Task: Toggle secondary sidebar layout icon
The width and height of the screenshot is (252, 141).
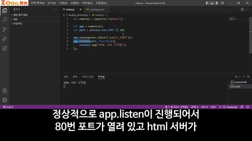Action: tap(216, 3)
